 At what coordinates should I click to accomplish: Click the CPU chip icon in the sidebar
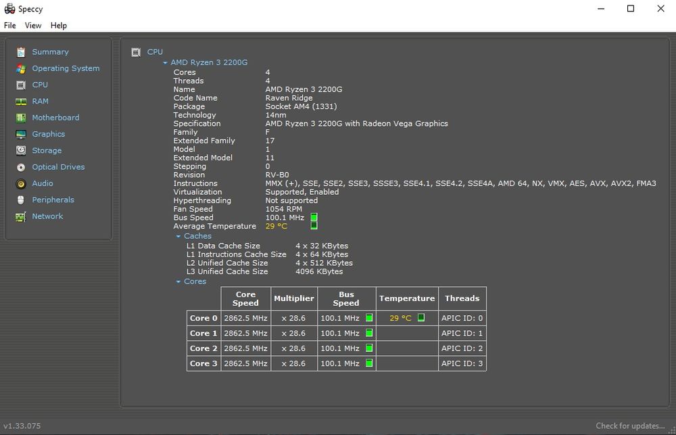click(x=21, y=85)
